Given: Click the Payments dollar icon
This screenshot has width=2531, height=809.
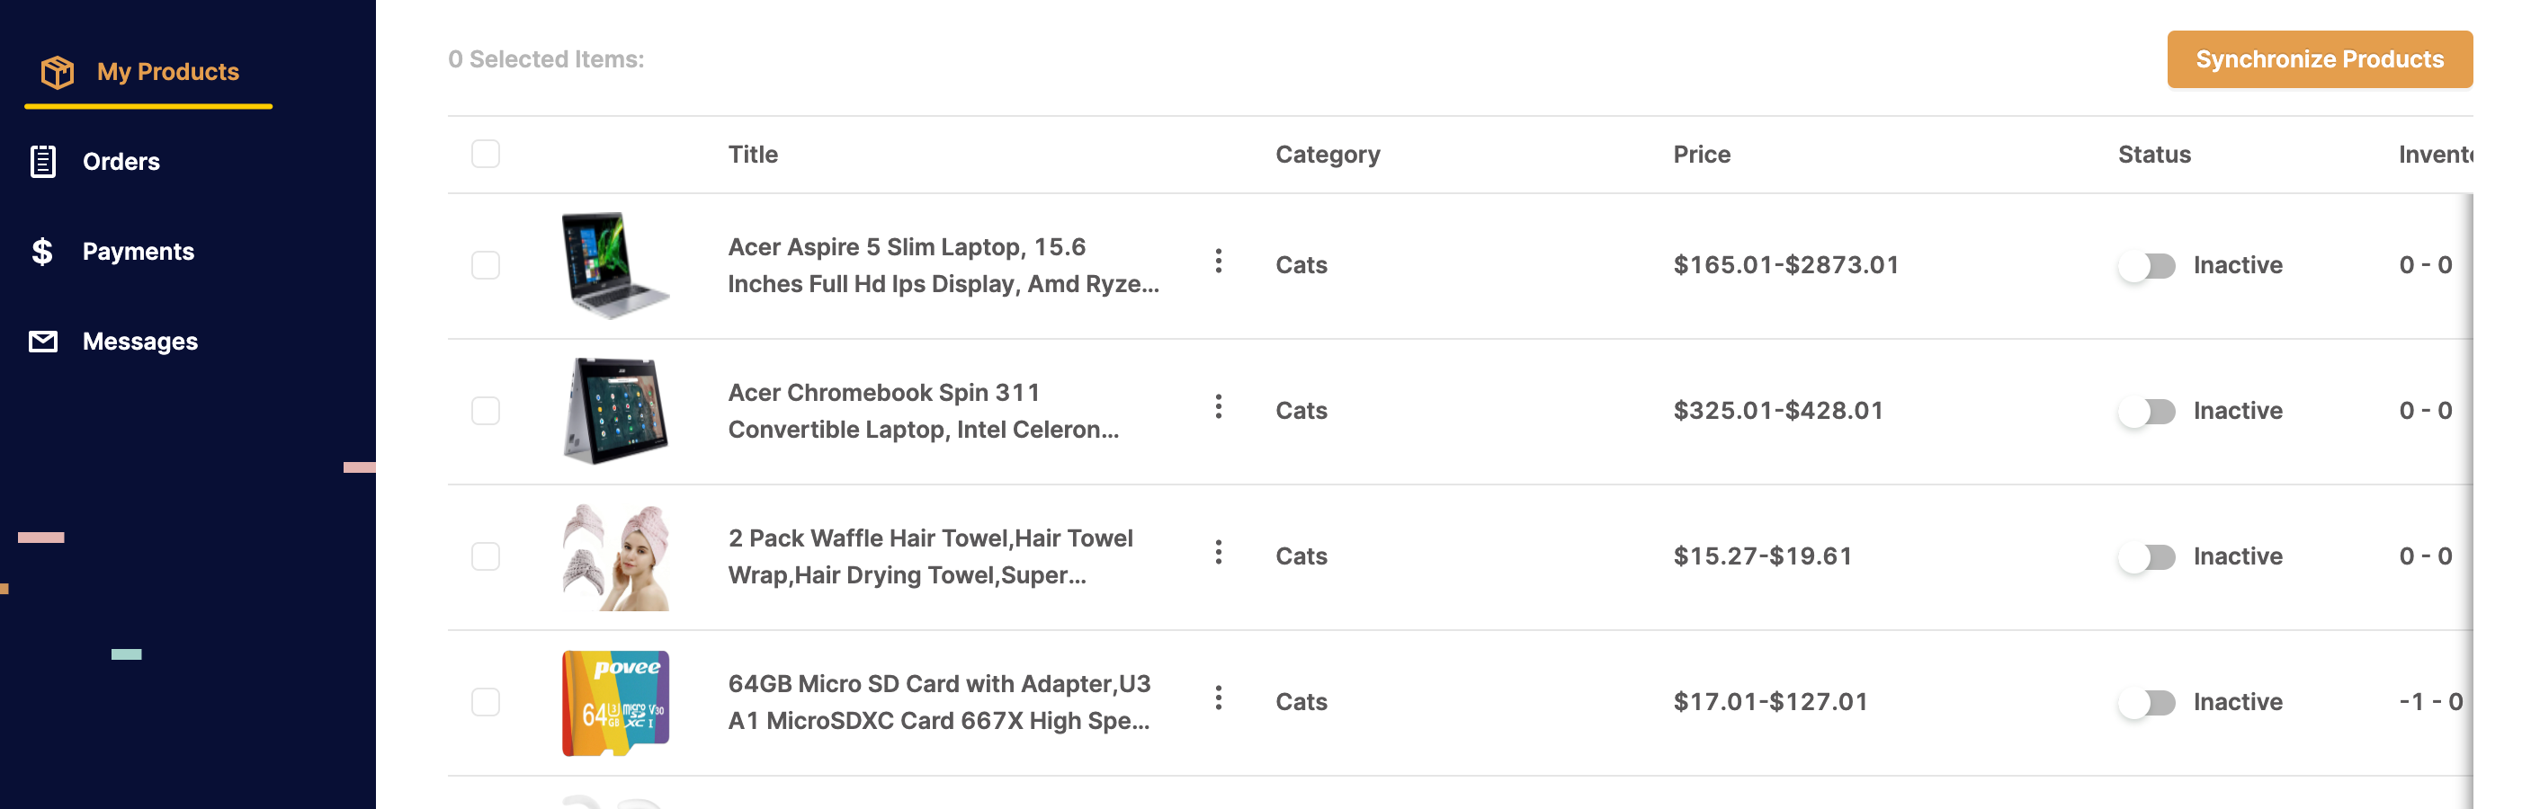Looking at the screenshot, I should (42, 253).
